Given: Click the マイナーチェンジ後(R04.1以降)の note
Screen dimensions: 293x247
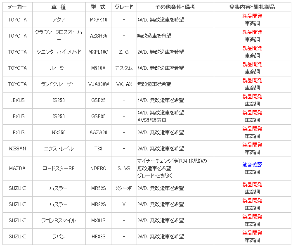Looking at the screenshot, I should [x=172, y=161].
